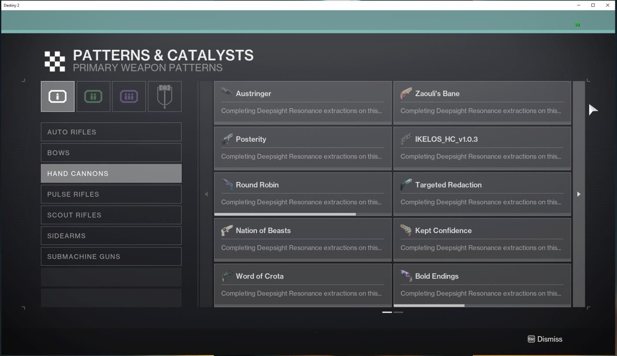
Task: Click the Nation of Beasts description text
Action: click(301, 248)
